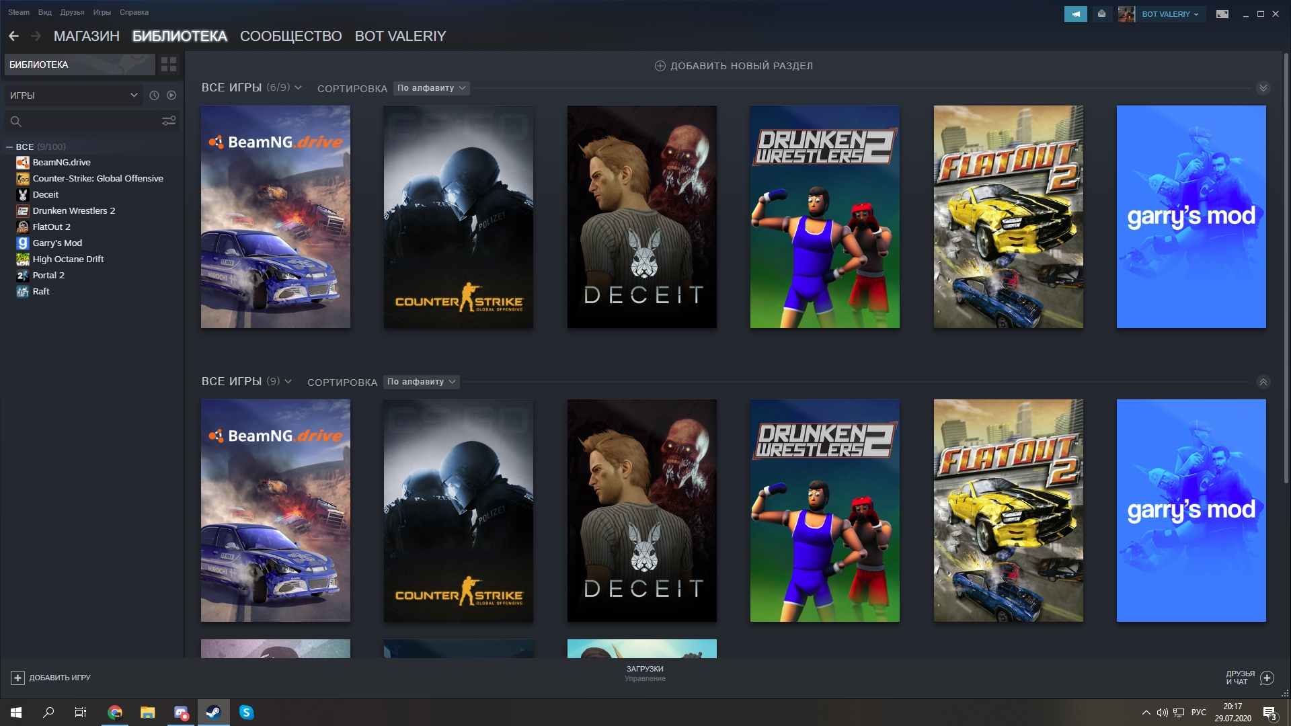
Task: Click Counter-Strike icon in sidebar list
Action: pyautogui.click(x=23, y=178)
